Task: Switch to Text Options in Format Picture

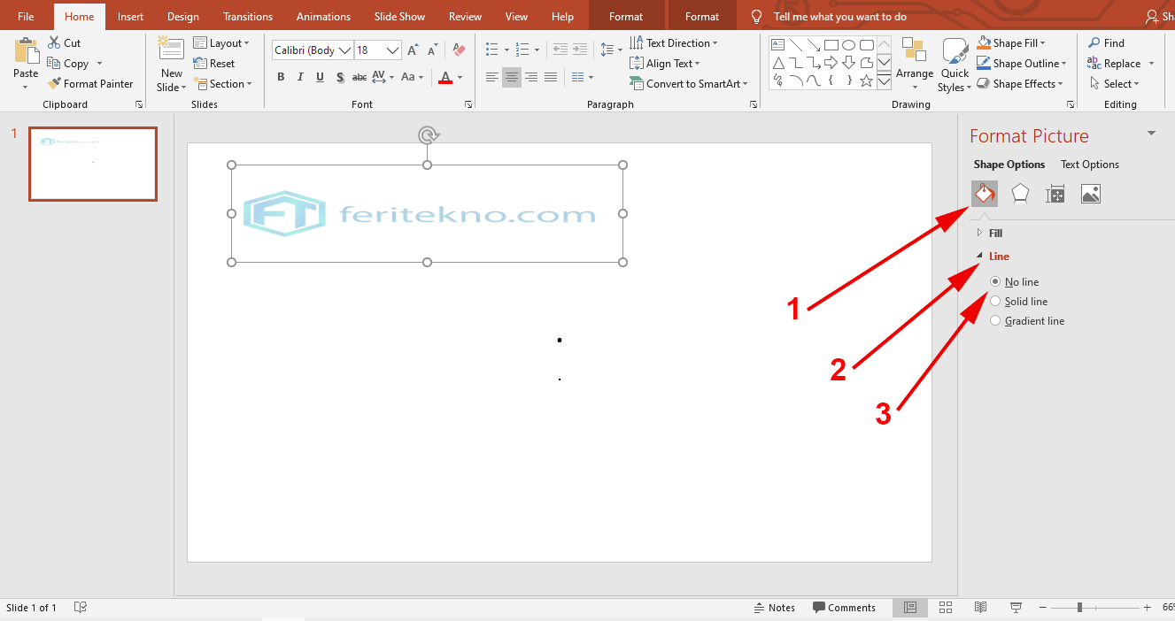Action: pos(1090,165)
